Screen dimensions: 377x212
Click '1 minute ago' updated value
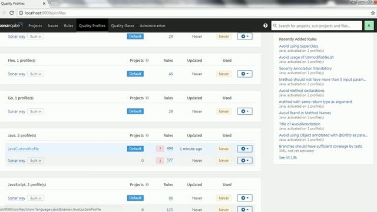click(191, 149)
